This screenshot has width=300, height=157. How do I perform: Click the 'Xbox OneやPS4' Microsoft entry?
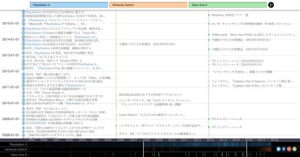(254, 35)
